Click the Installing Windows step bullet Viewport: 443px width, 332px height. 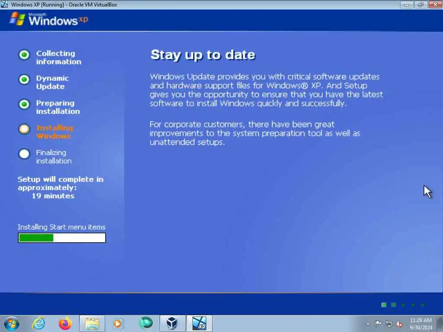[24, 129]
